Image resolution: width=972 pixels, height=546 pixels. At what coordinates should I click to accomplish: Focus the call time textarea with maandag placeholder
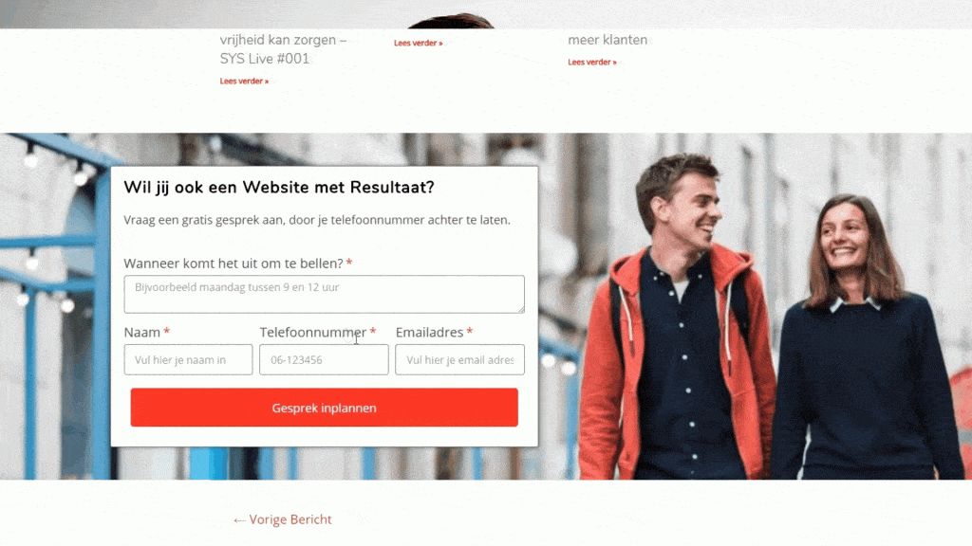325,294
